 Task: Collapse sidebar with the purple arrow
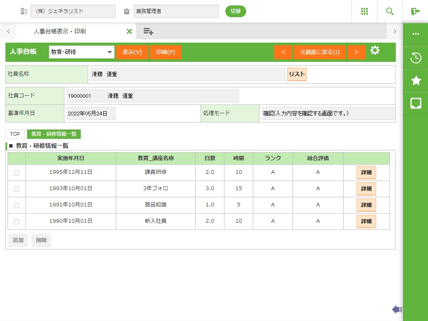point(397,309)
